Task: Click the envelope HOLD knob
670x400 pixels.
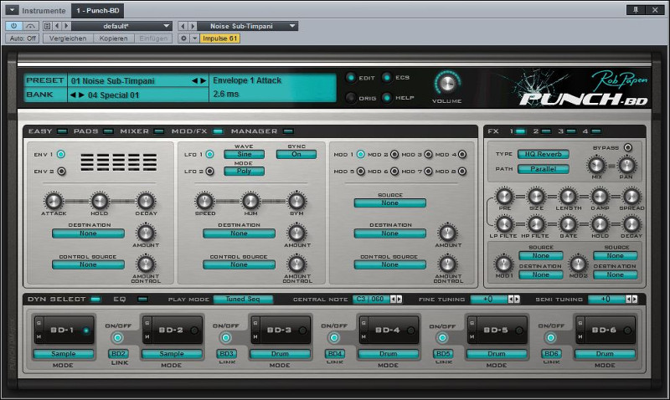Action: click(99, 201)
